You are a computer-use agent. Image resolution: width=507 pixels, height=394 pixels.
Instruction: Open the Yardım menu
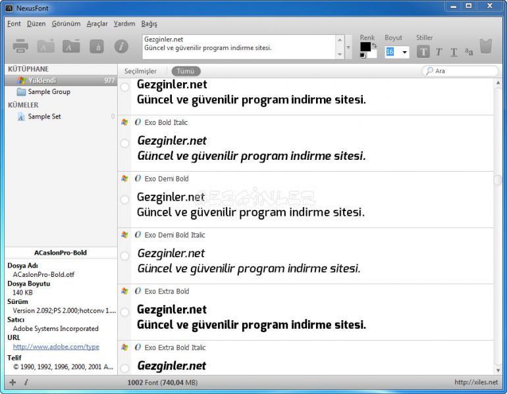pos(124,24)
